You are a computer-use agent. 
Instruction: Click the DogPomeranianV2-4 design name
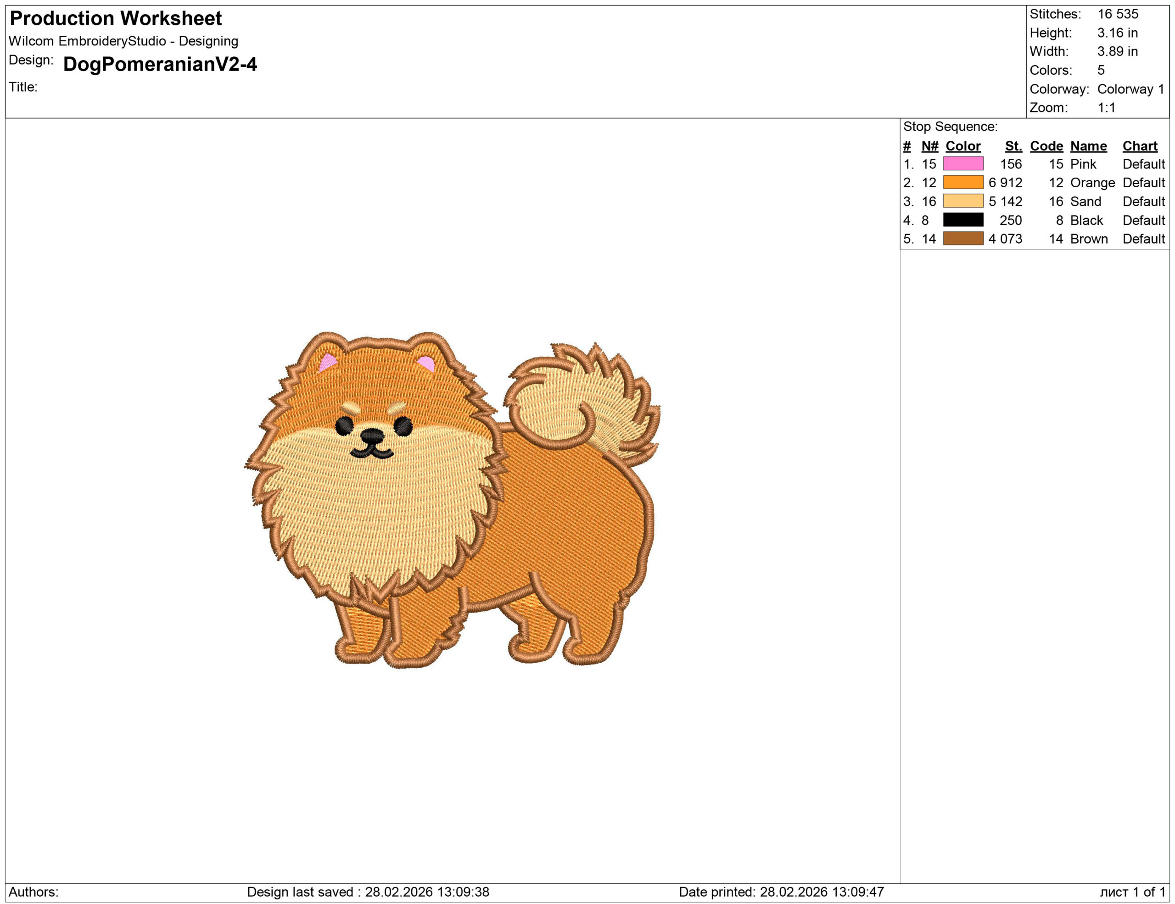pos(160,65)
